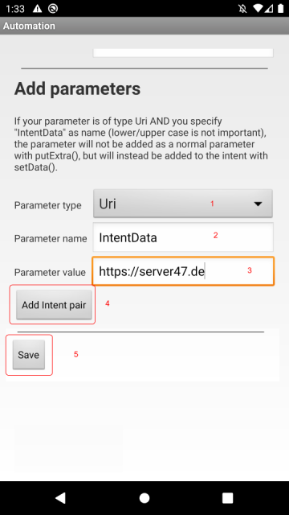Tap the Android back navigation arrow
This screenshot has height=515, width=289.
coord(61,498)
